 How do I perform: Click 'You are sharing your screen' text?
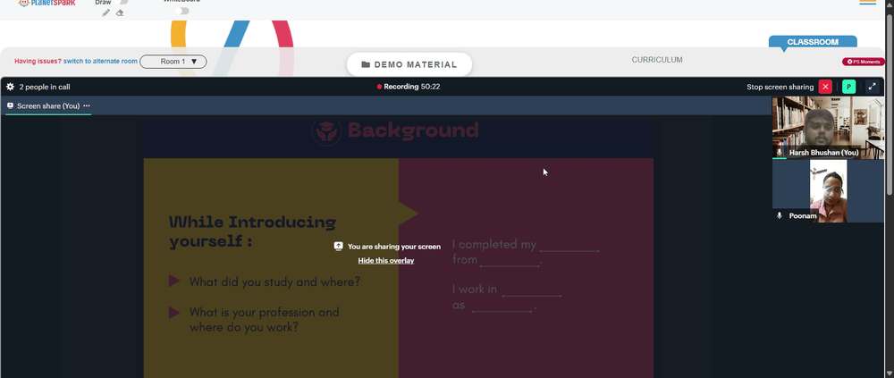click(394, 247)
